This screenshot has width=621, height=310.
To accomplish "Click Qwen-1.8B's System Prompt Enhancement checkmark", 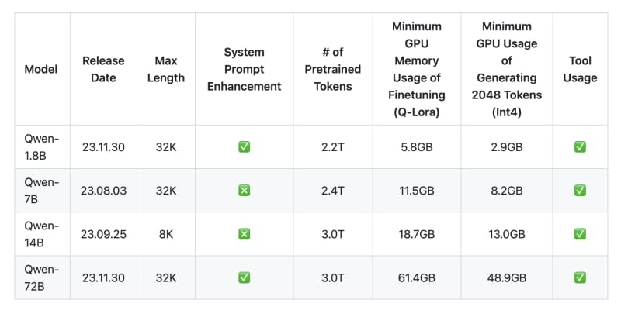I will (x=244, y=147).
